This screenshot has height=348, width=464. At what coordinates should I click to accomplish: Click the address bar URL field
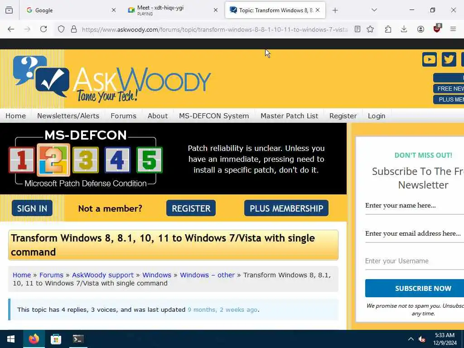(214, 29)
